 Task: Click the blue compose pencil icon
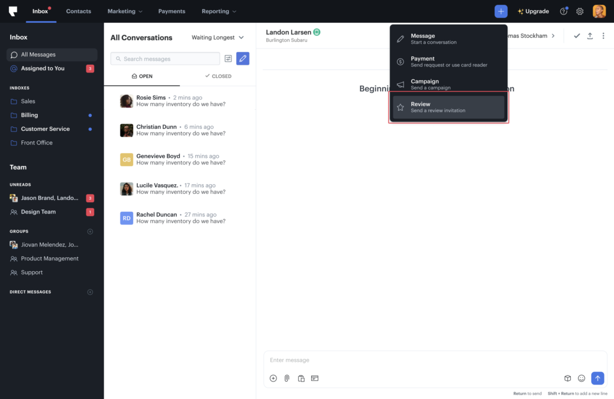(243, 59)
